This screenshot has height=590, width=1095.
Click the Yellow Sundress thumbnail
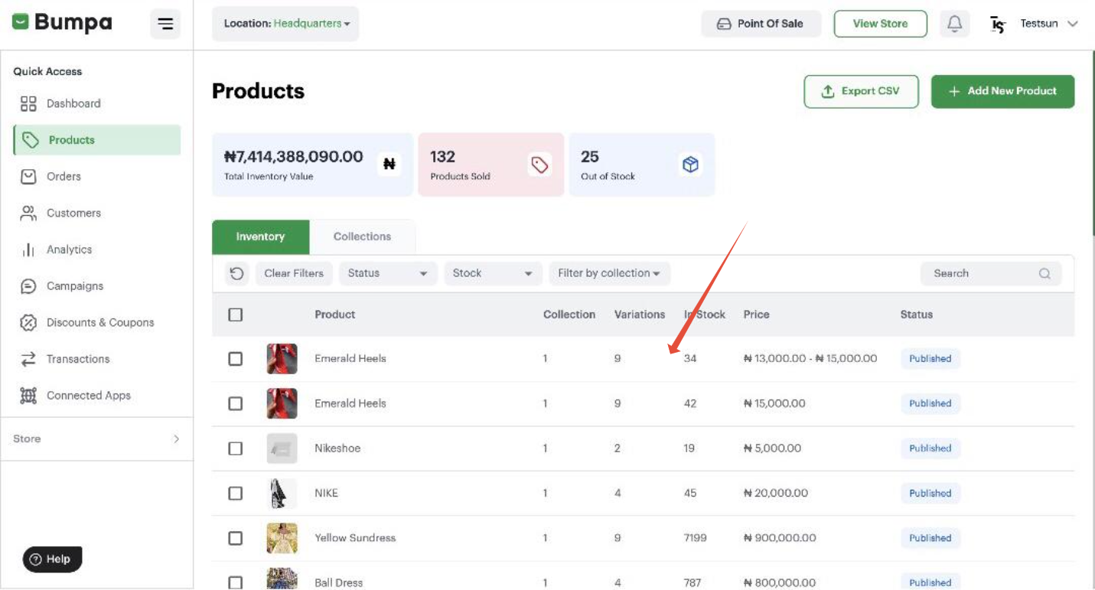tap(282, 538)
